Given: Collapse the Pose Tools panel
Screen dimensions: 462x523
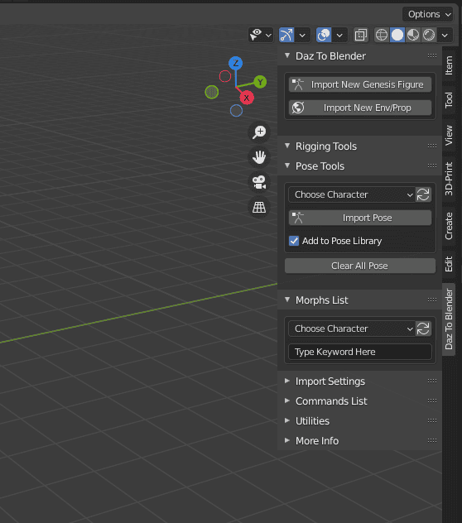Looking at the screenshot, I should point(287,166).
